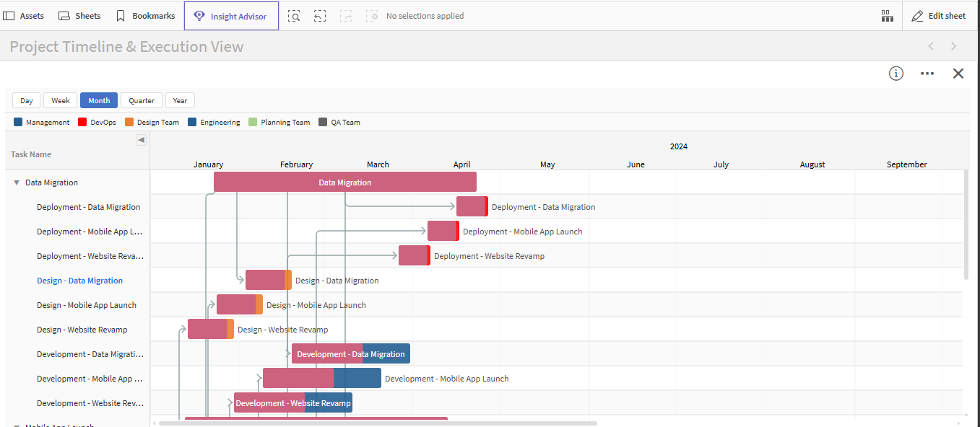Collapse the Data Migration task group
The height and width of the screenshot is (427, 980).
coord(17,183)
